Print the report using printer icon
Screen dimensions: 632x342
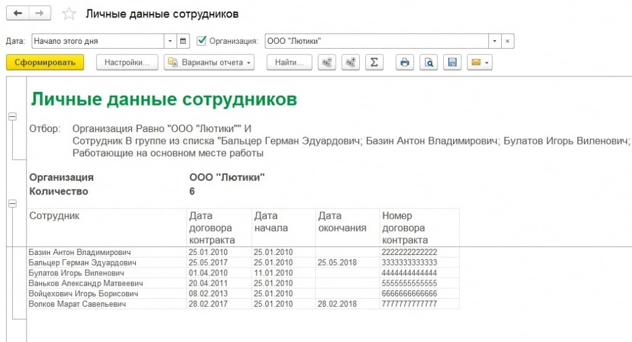(x=405, y=62)
